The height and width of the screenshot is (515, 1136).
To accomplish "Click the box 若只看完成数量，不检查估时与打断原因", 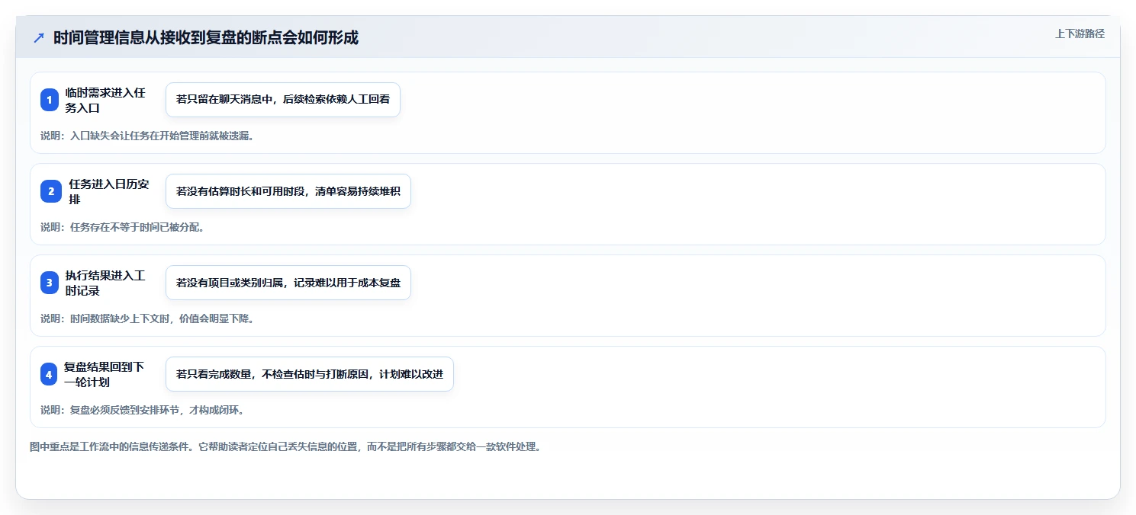I will pyautogui.click(x=310, y=374).
